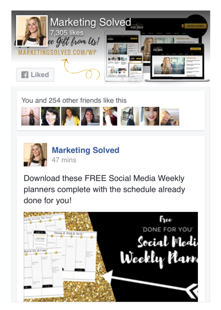221x310 pixels.
Task: Open the blue Marketing Solved post author link
Action: tap(85, 150)
